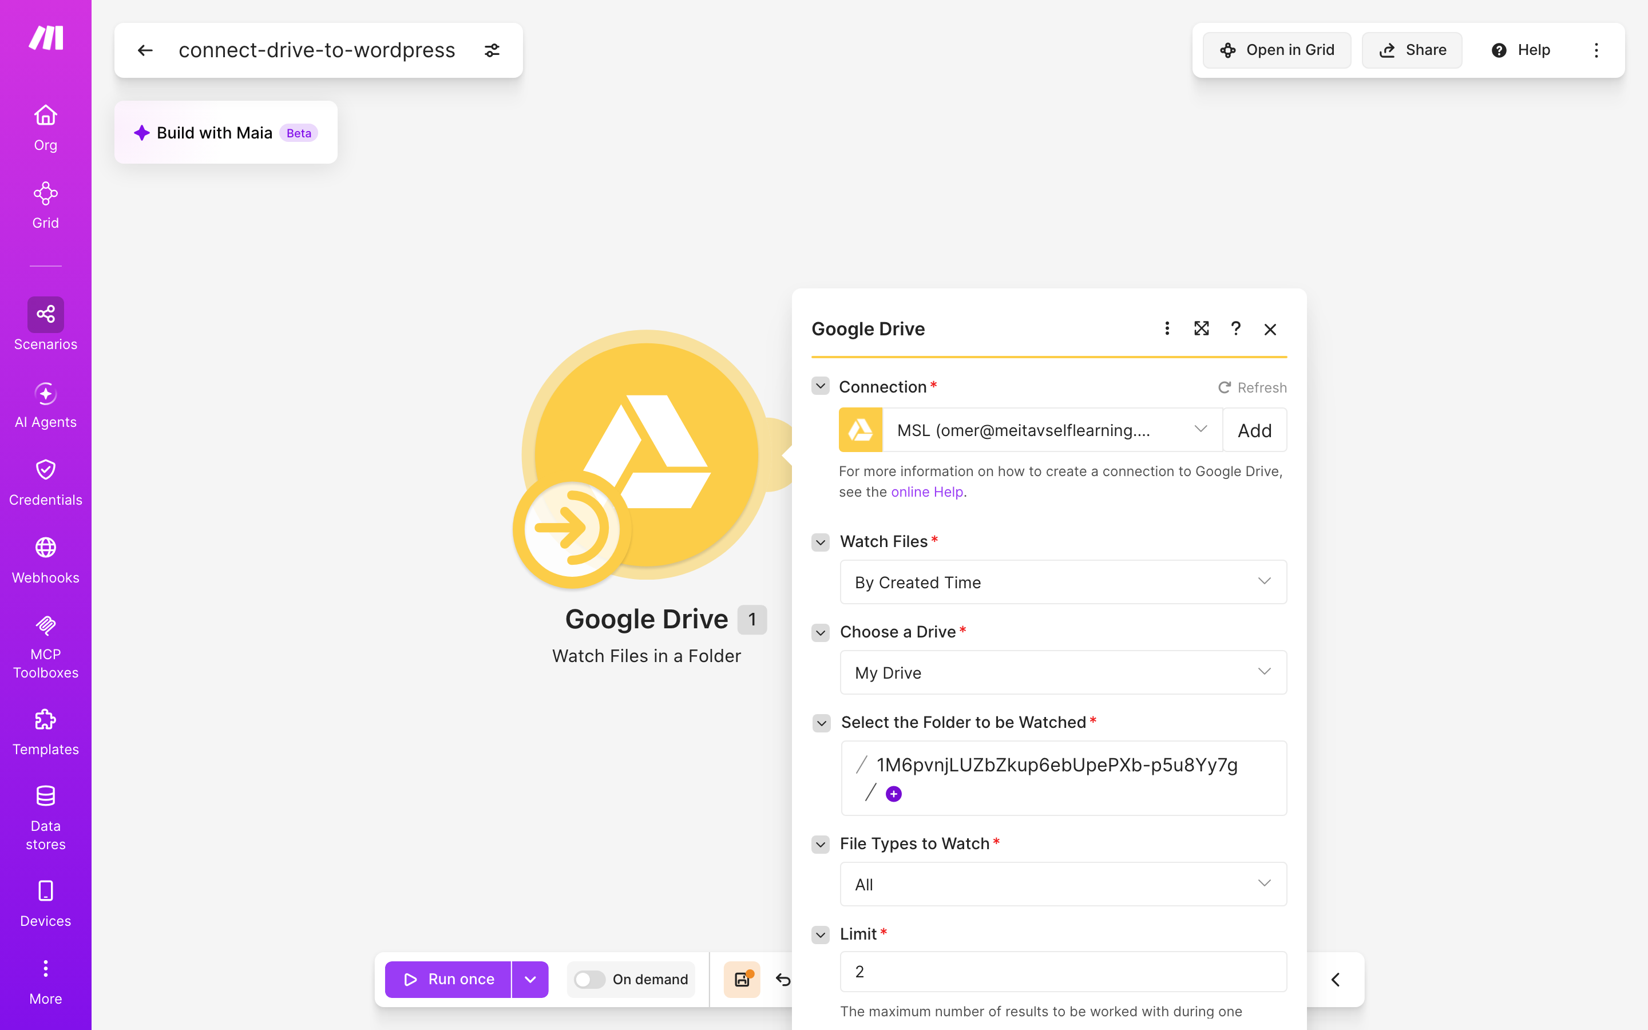Close the Google Drive settings panel
Viewport: 1648px width, 1030px height.
[1270, 329]
